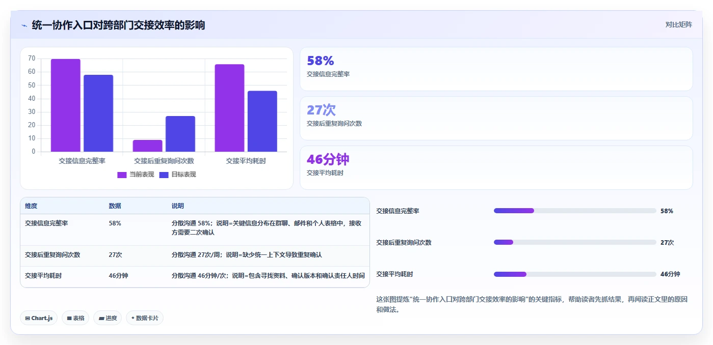Click the 进度 tag chip
The width and height of the screenshot is (713, 345).
click(x=108, y=318)
